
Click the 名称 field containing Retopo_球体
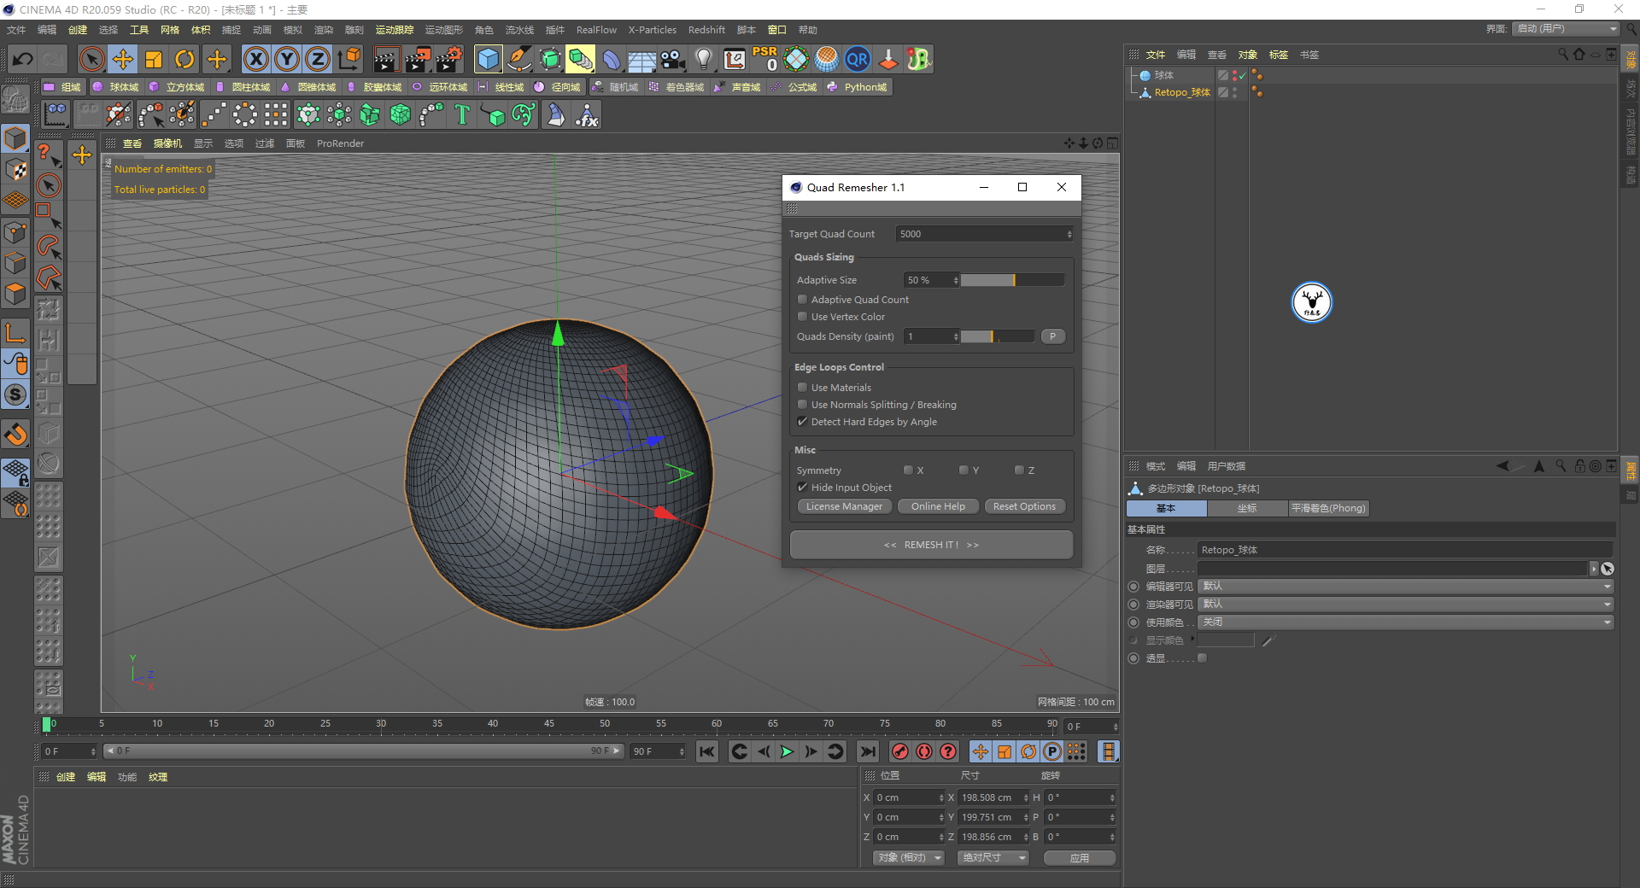[1406, 550]
